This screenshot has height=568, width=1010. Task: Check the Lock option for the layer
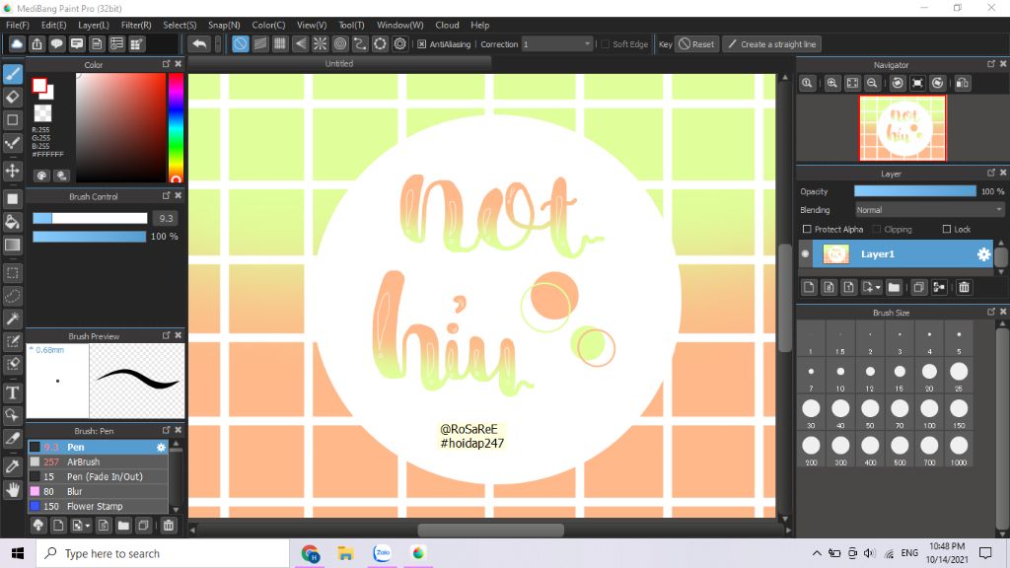946,229
